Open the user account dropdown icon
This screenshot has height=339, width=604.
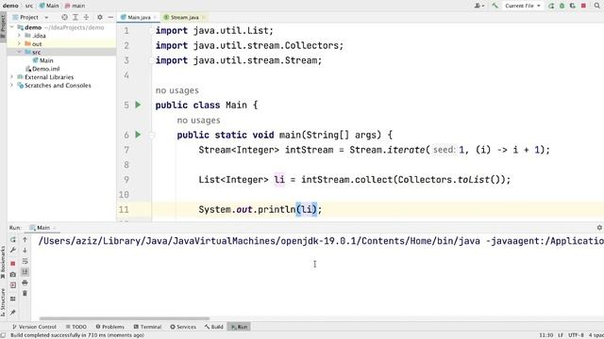pos(479,6)
